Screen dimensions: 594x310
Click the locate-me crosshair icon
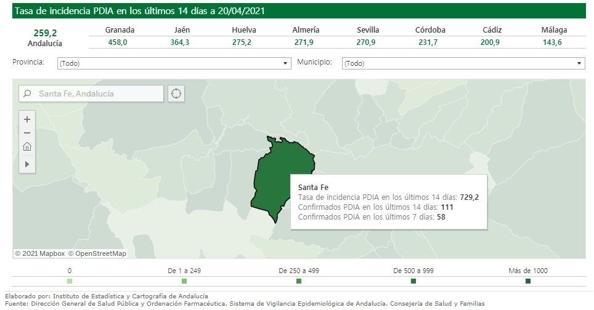coord(176,93)
